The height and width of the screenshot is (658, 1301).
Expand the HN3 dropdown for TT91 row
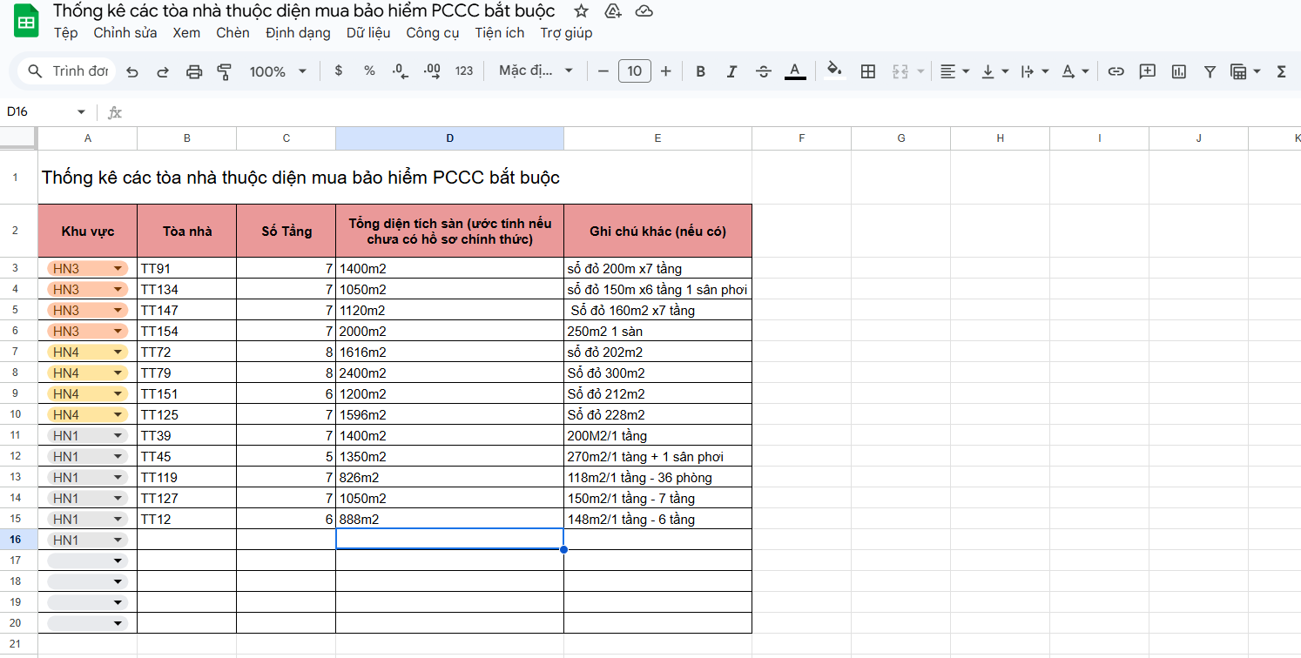point(118,268)
